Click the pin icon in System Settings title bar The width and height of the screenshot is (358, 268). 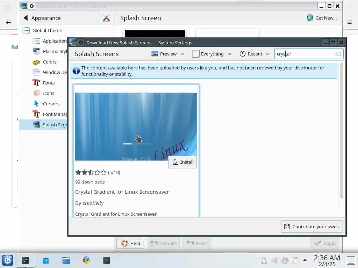[32, 6]
